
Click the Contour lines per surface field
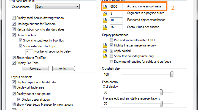[x=116, y=27]
